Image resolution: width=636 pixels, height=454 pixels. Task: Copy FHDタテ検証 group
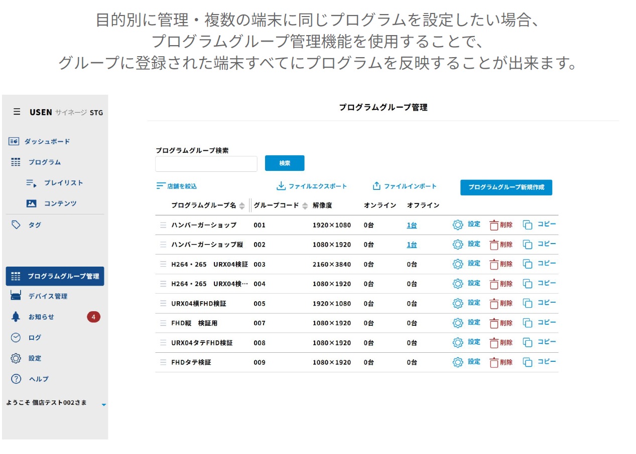[540, 361]
